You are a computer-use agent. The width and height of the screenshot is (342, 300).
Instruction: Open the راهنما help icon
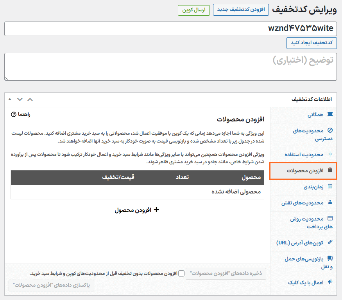(14, 114)
